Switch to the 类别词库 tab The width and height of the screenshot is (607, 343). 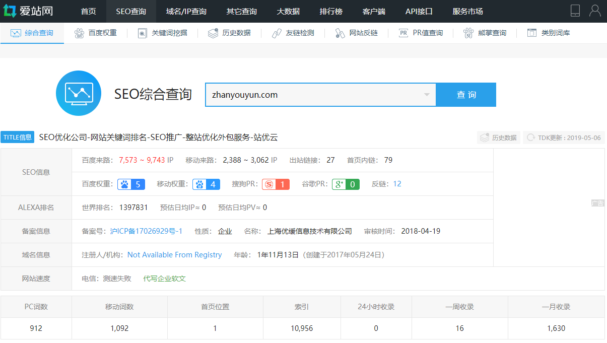[x=548, y=33]
